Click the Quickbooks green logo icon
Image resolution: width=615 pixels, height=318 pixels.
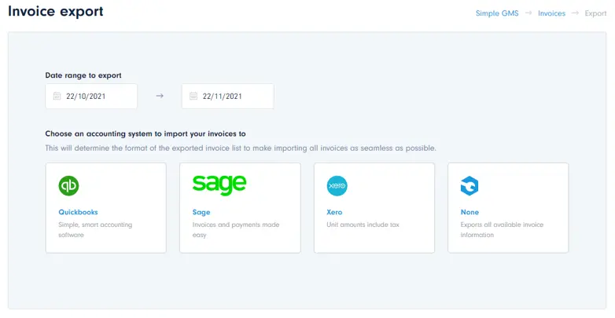pos(69,186)
